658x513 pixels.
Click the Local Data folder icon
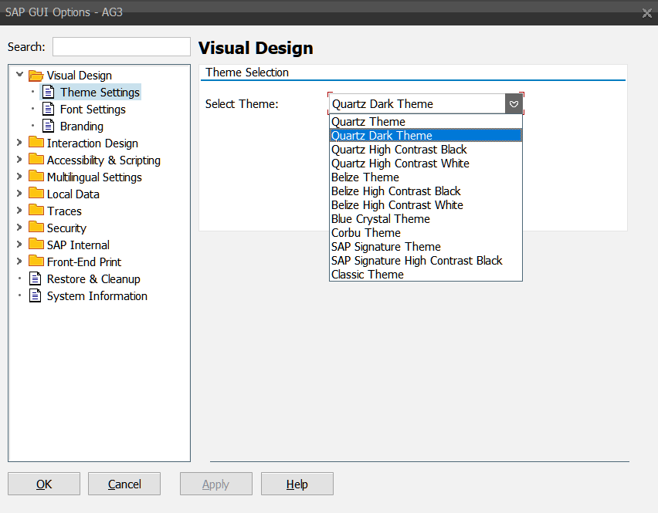point(36,193)
